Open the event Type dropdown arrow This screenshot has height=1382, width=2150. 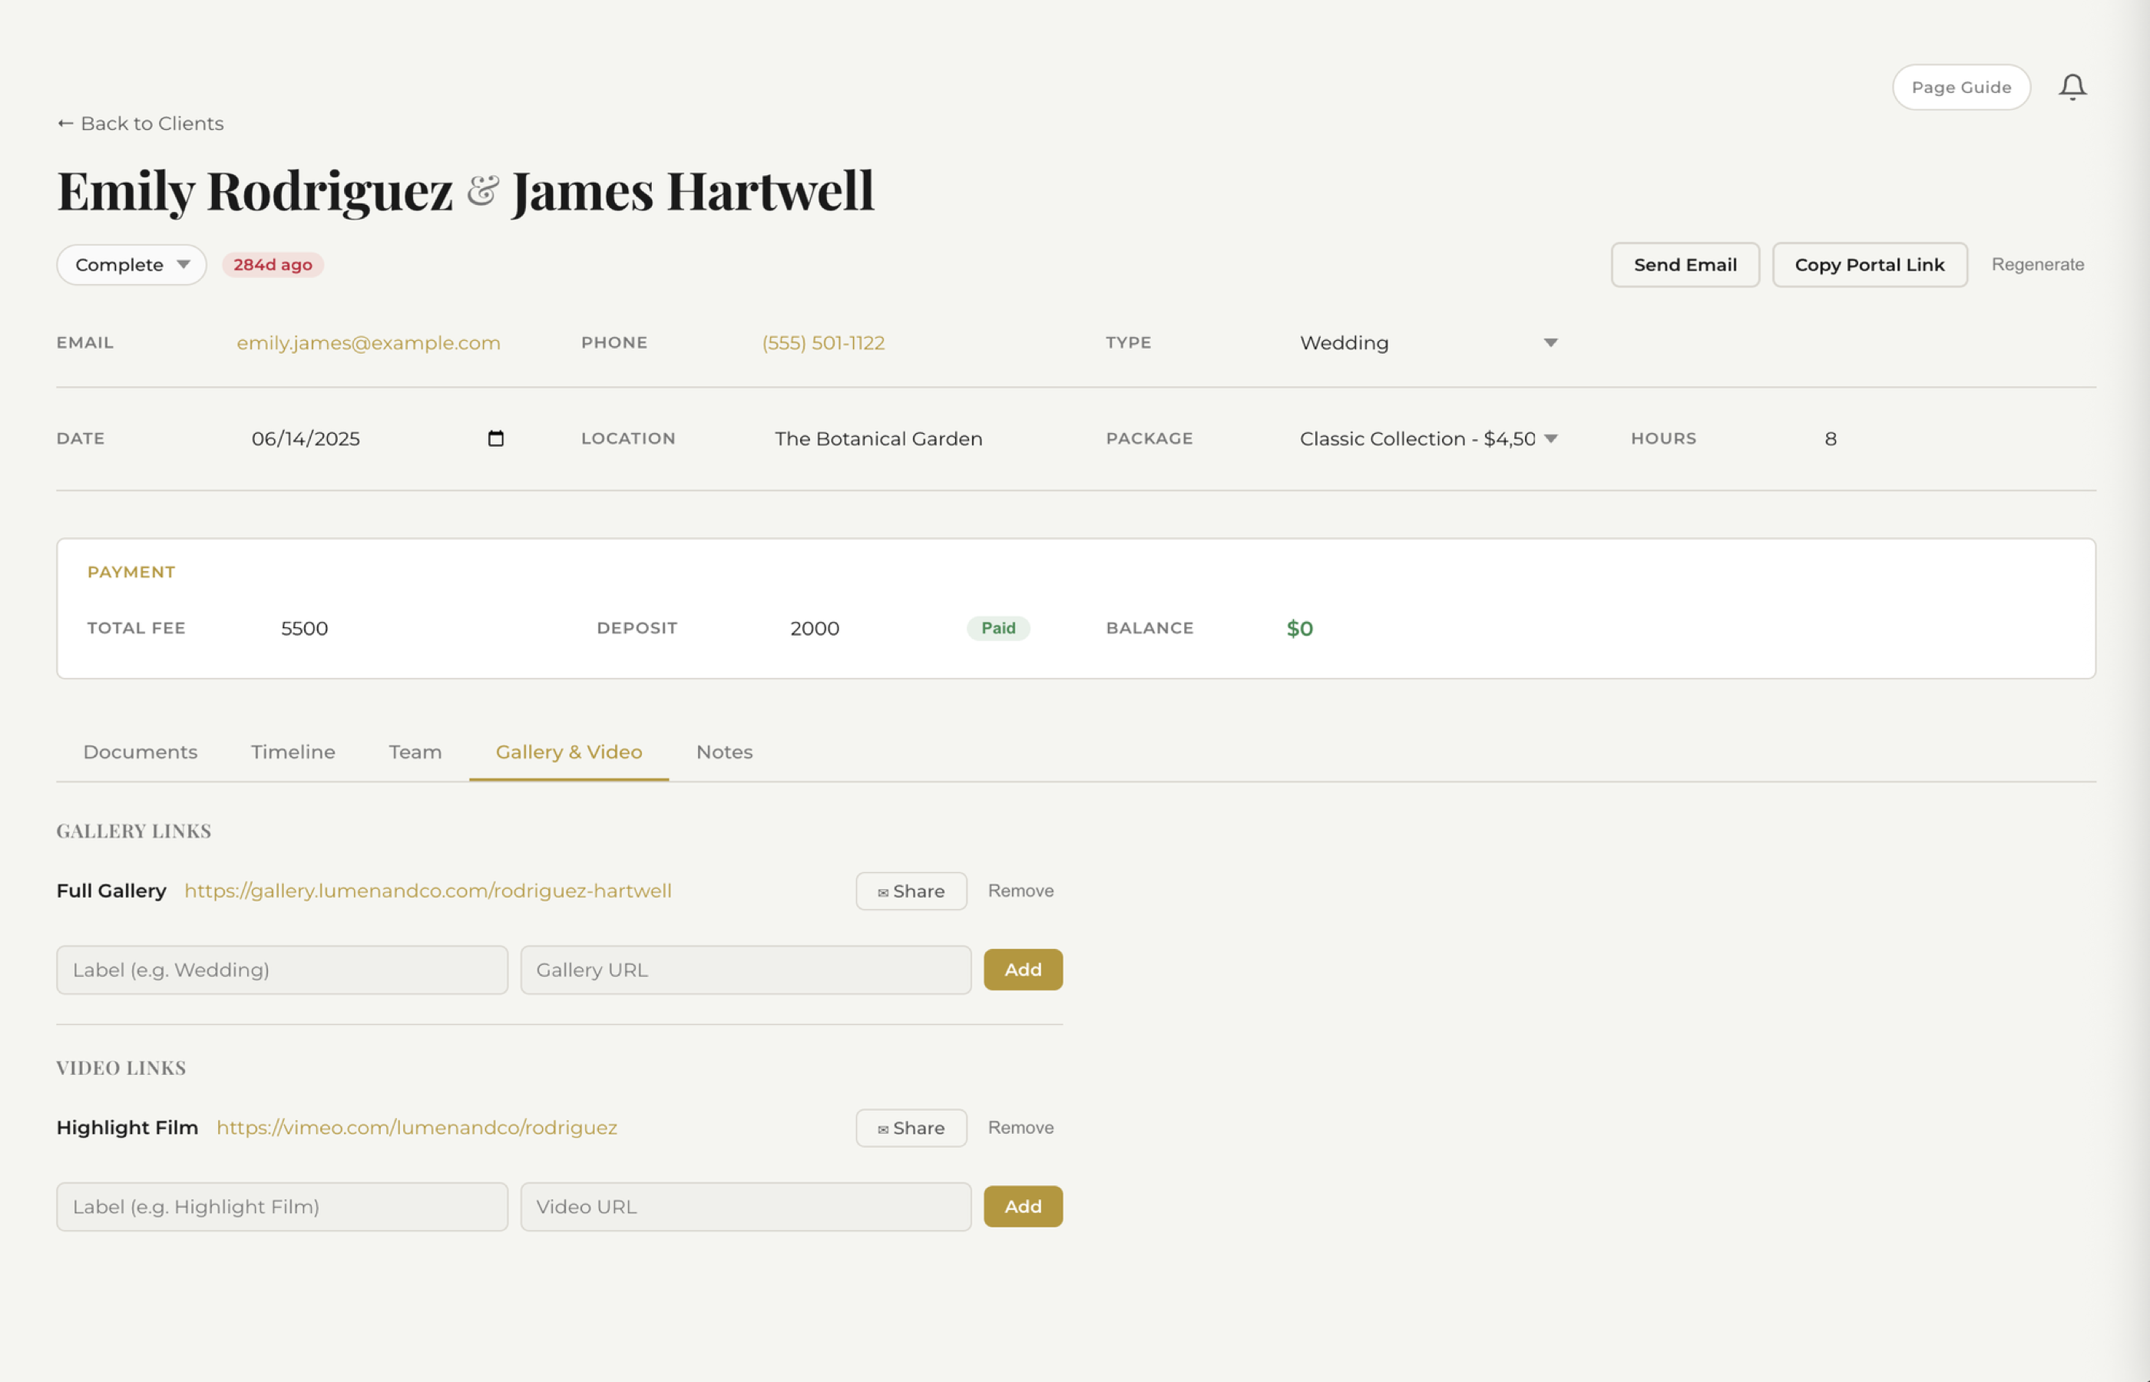point(1550,342)
